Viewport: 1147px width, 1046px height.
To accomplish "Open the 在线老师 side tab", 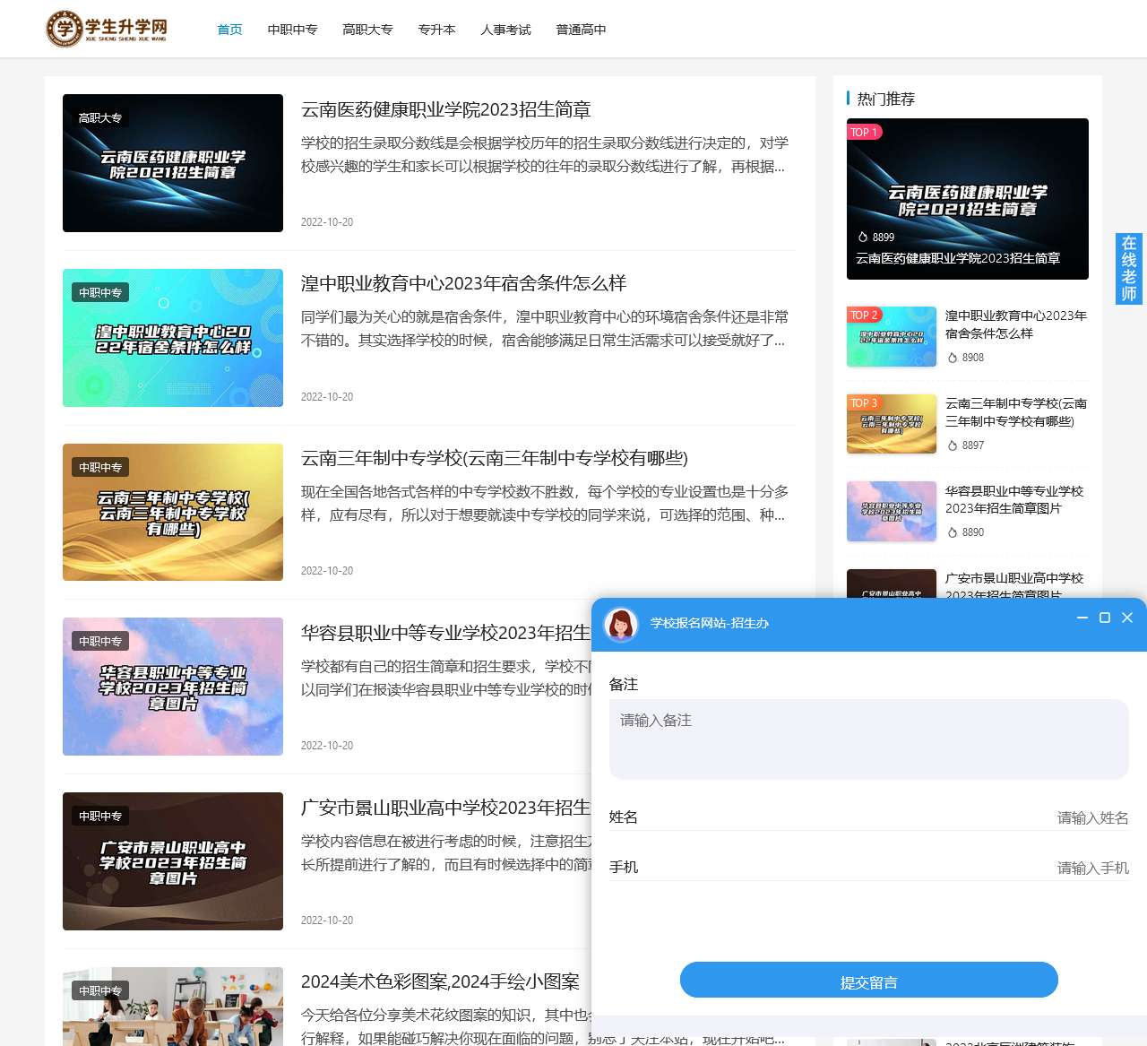I will (x=1129, y=269).
